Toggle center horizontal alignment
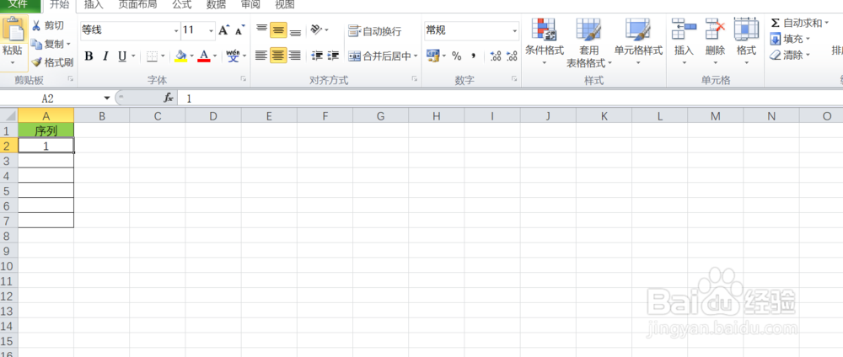This screenshot has width=843, height=357. [x=278, y=55]
